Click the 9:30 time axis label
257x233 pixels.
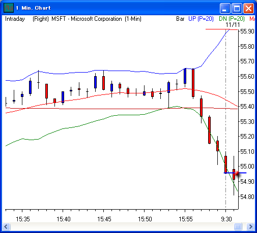(226, 219)
